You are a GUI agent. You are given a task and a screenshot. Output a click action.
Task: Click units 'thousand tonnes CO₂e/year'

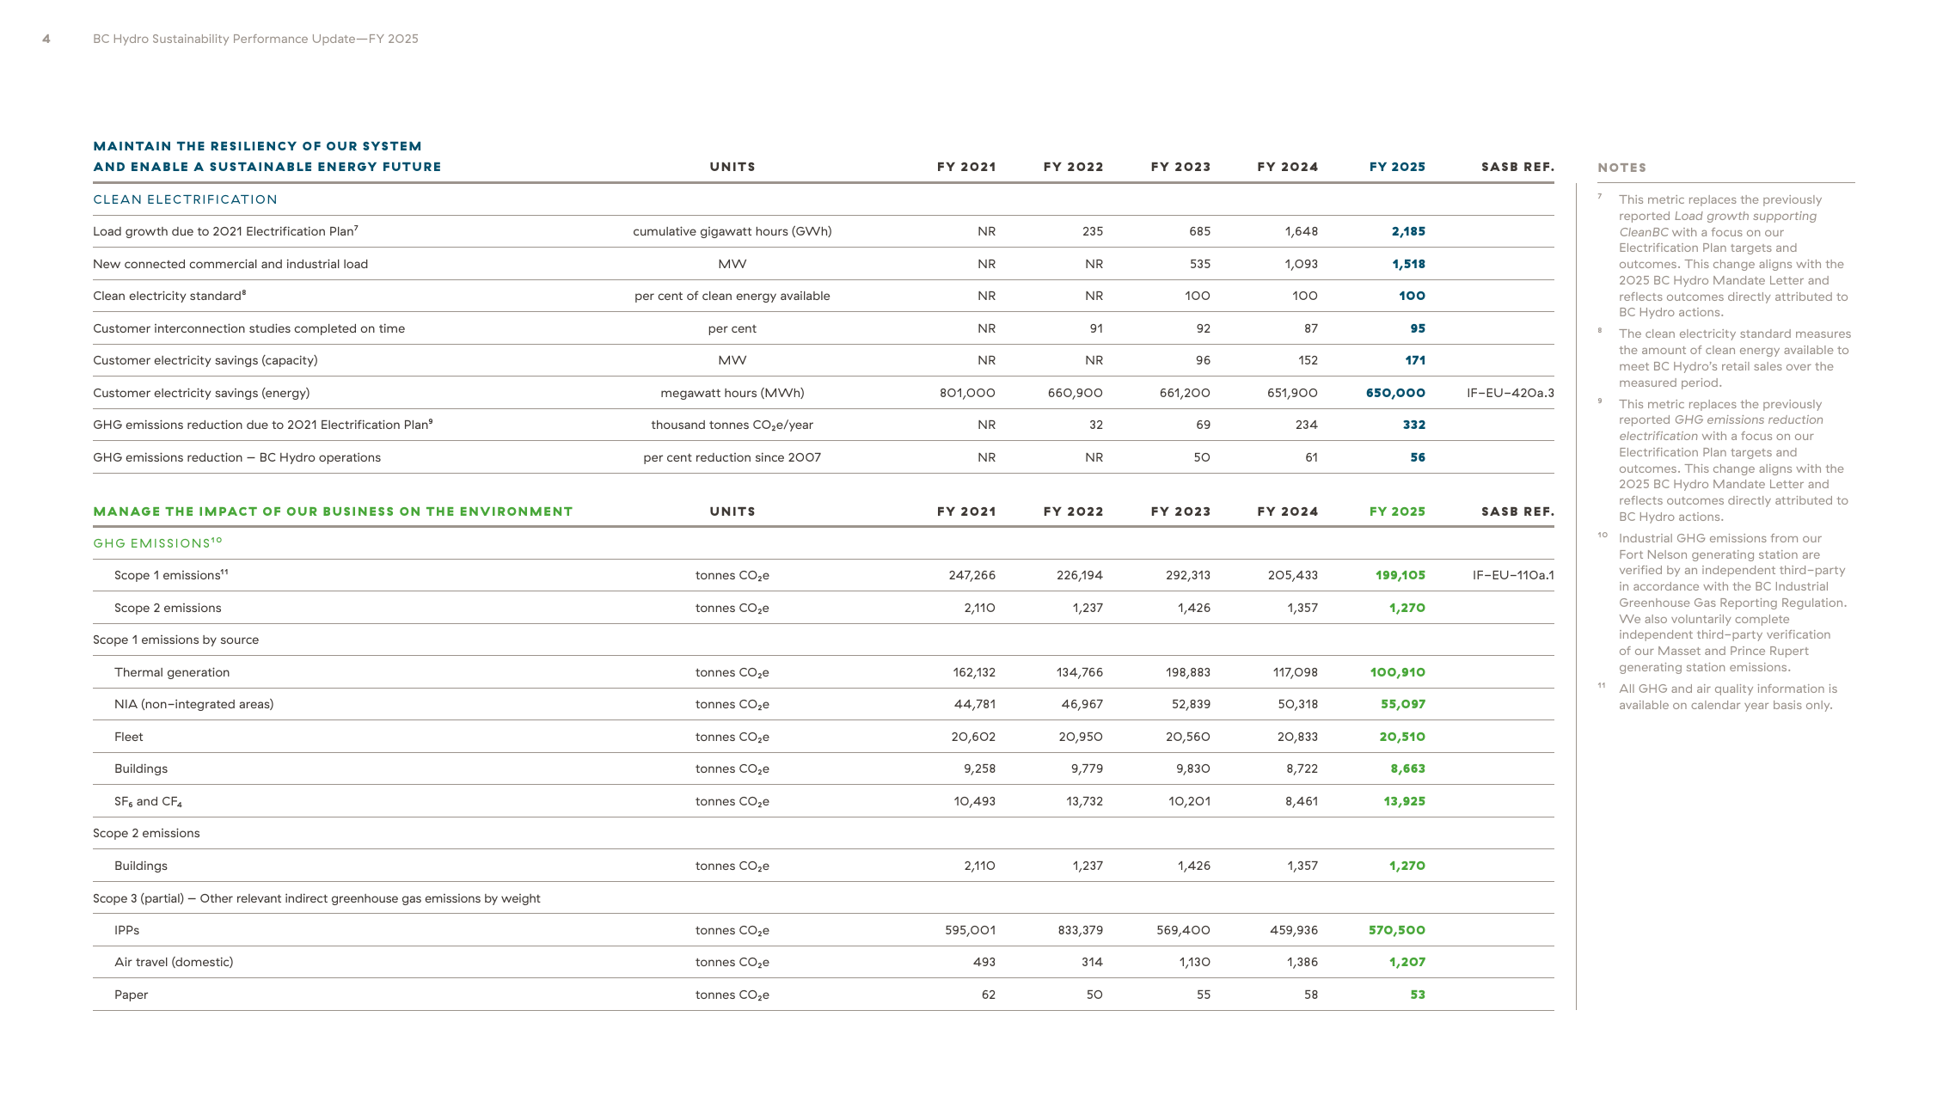click(732, 425)
